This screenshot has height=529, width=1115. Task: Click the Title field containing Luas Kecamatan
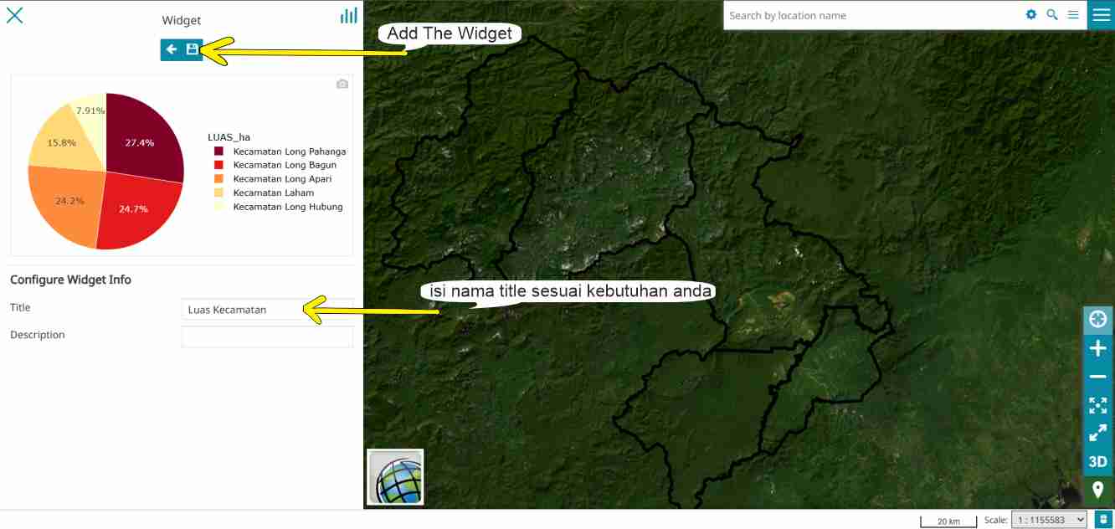[266, 310]
